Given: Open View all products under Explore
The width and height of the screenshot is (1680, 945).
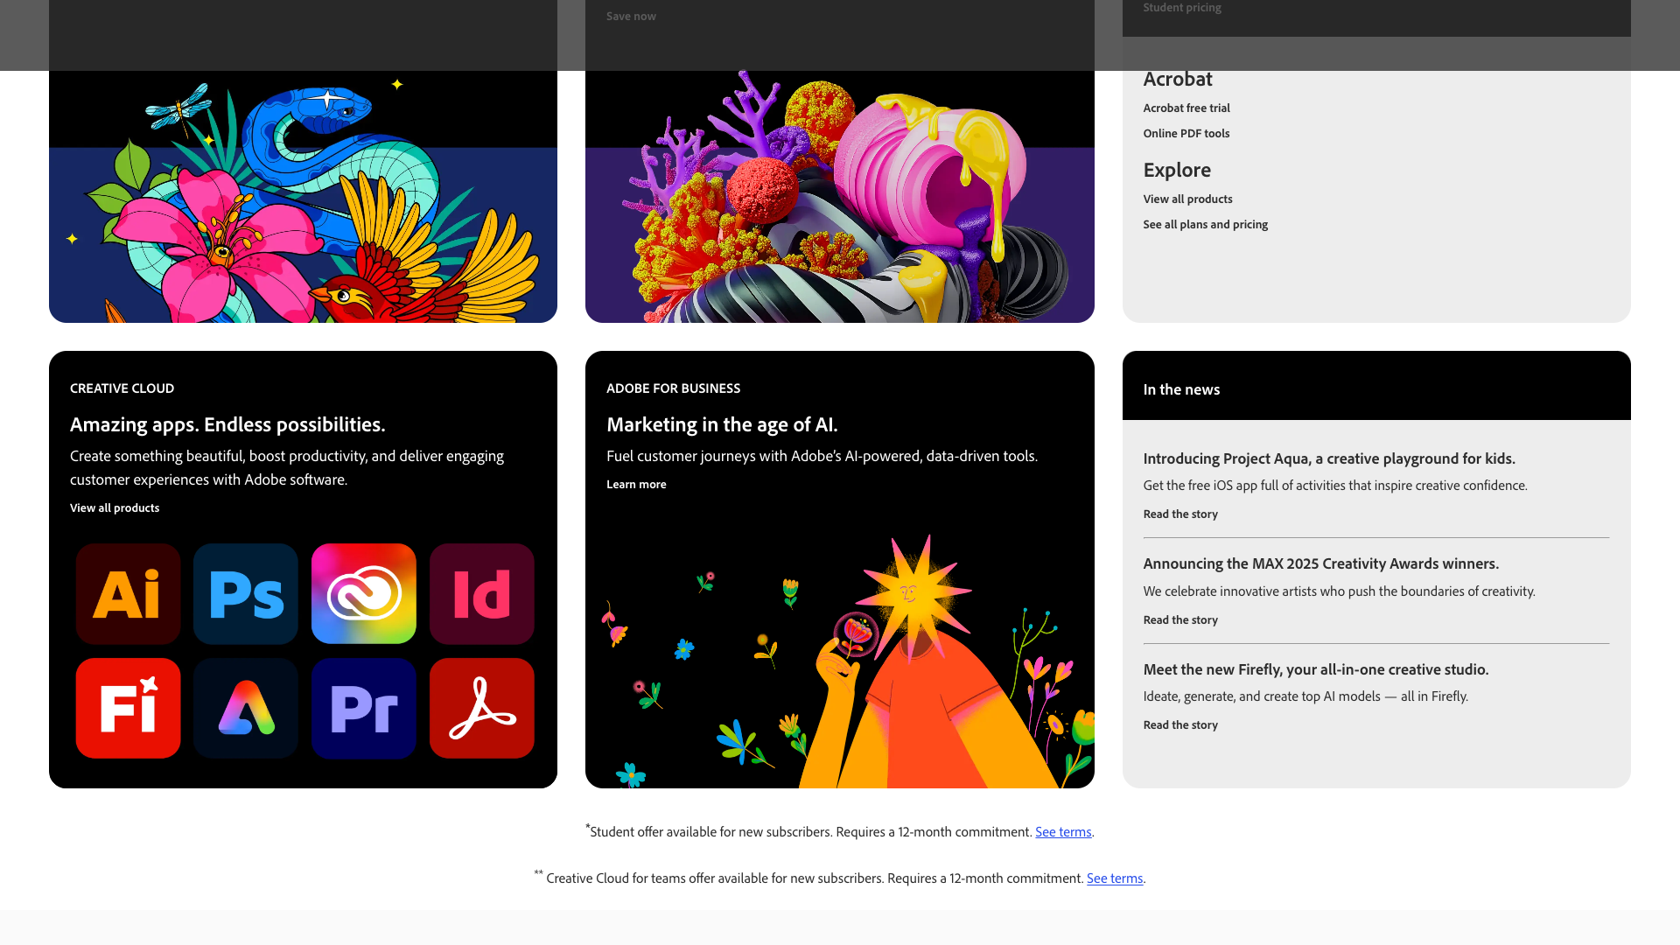Looking at the screenshot, I should [x=1187, y=199].
